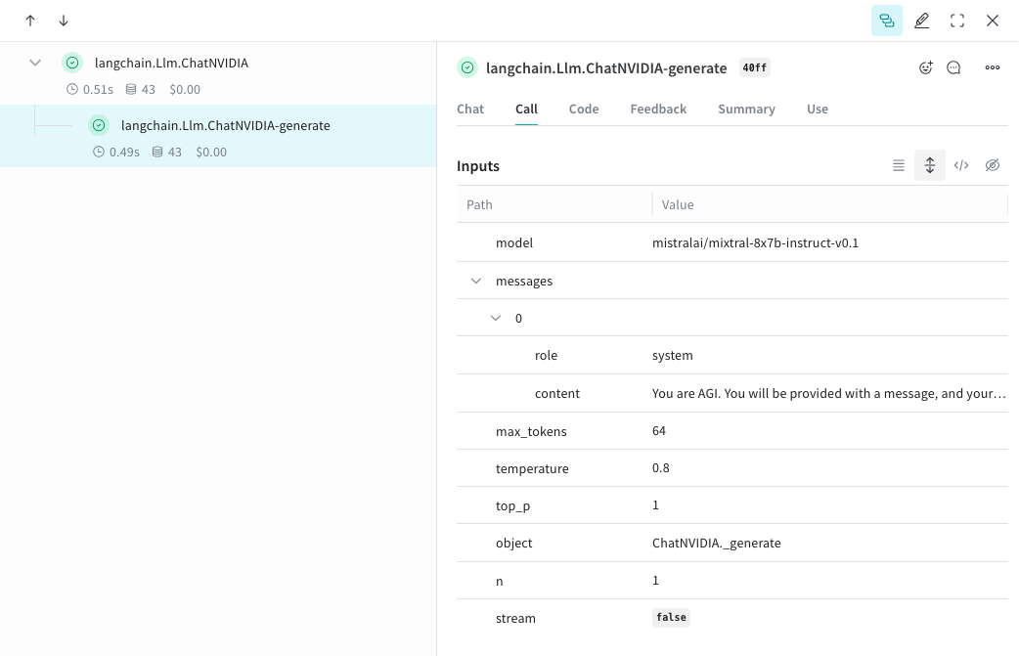Toggle inputs visibility eye icon
The image size is (1019, 656).
tap(993, 166)
